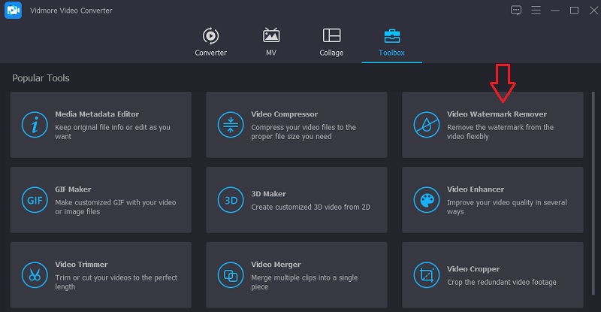The height and width of the screenshot is (312, 601).
Task: Click the Video Watermark Remover droplet icon
Action: pyautogui.click(x=426, y=125)
